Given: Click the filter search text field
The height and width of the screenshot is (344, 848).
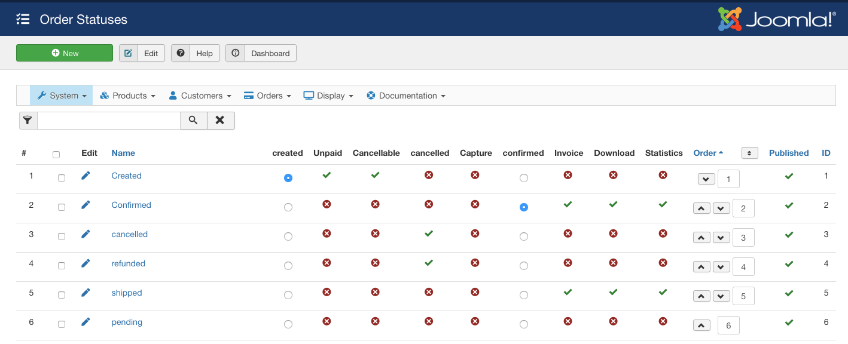Looking at the screenshot, I should coord(109,121).
